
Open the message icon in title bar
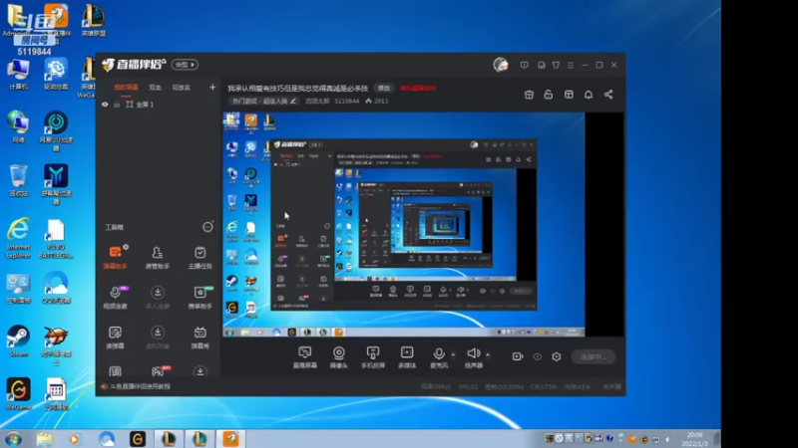click(525, 65)
